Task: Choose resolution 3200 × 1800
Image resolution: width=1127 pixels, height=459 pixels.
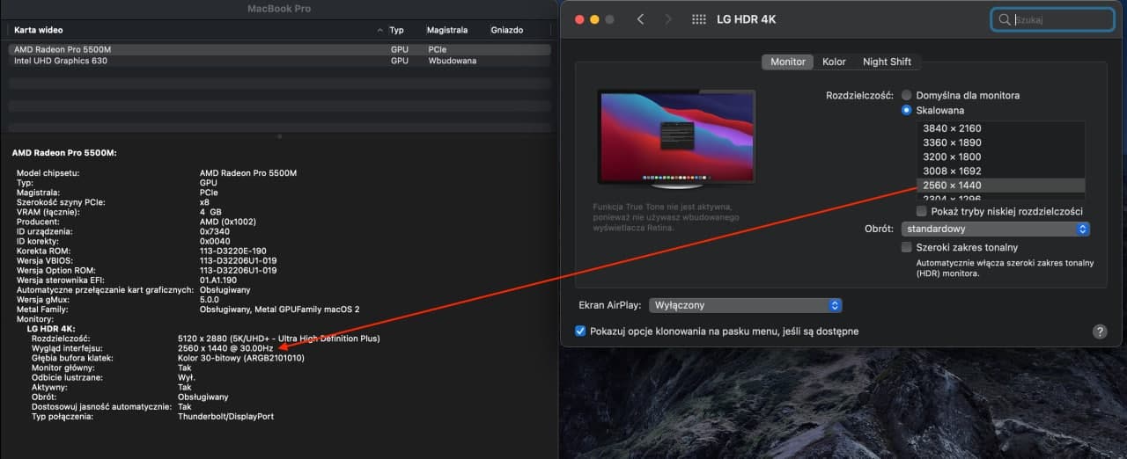Action: [x=1000, y=157]
